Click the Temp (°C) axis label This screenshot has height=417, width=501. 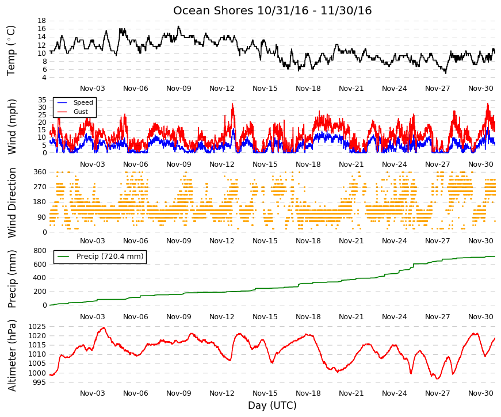click(11, 51)
